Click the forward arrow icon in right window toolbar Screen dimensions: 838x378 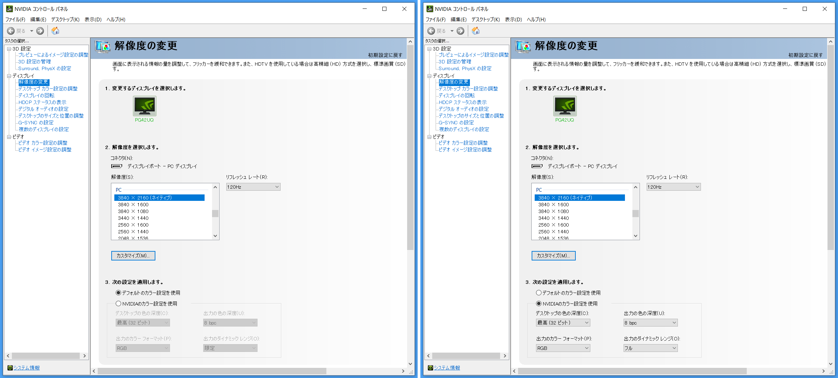click(x=460, y=31)
